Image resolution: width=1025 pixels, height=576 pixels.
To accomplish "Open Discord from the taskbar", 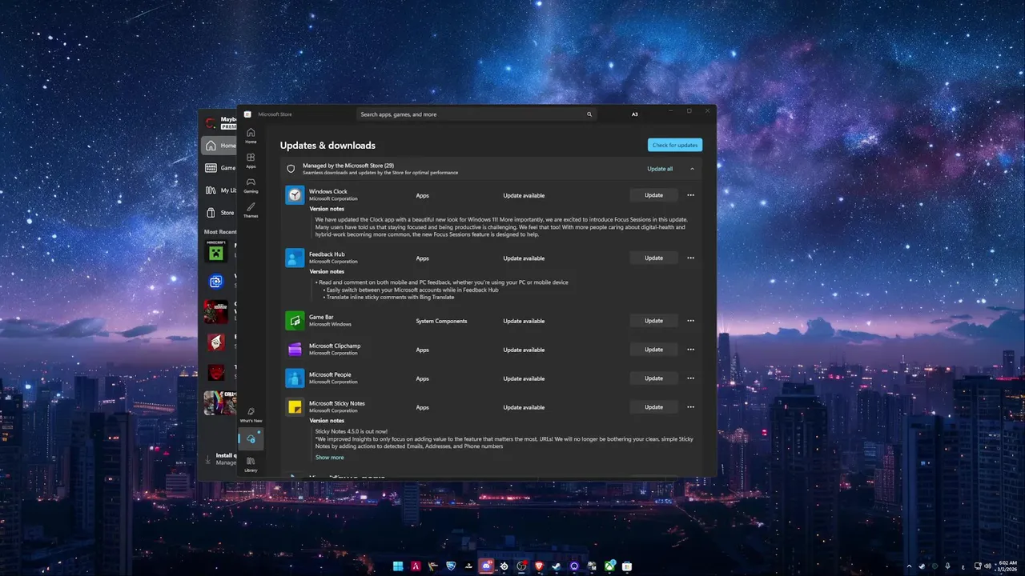I will (486, 566).
